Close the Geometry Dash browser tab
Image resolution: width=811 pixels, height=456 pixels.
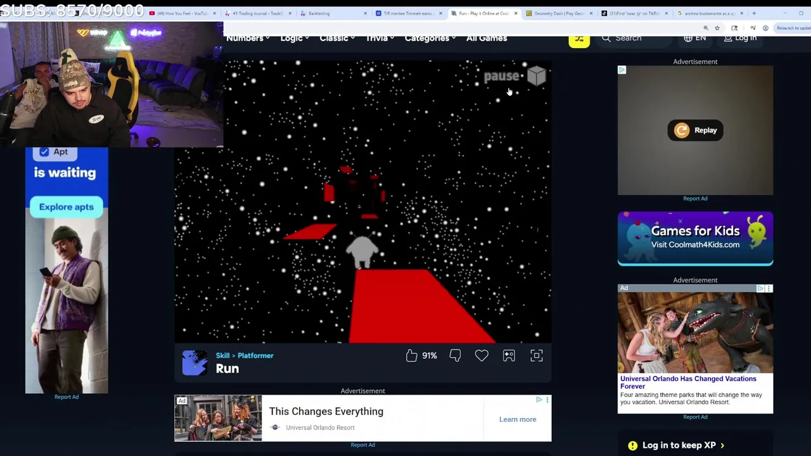(591, 13)
